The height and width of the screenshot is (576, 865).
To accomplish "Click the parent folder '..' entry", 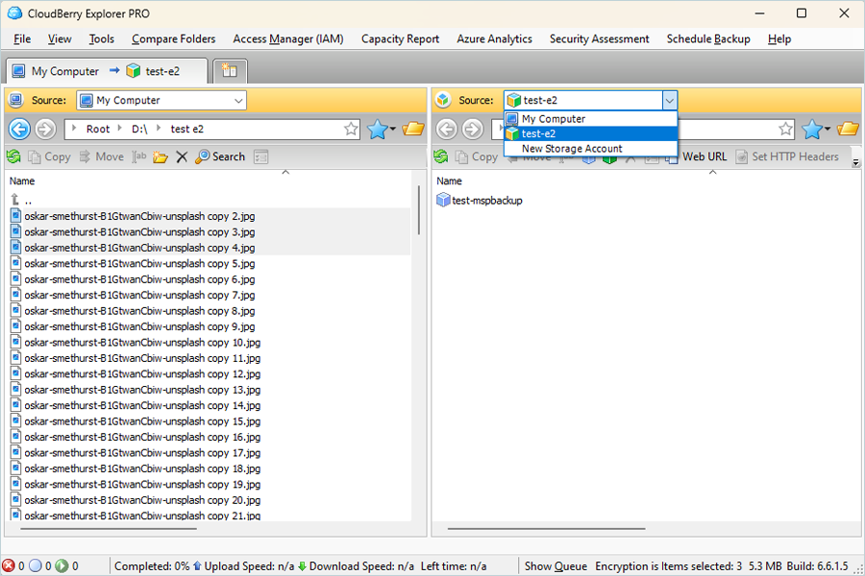I will point(21,201).
